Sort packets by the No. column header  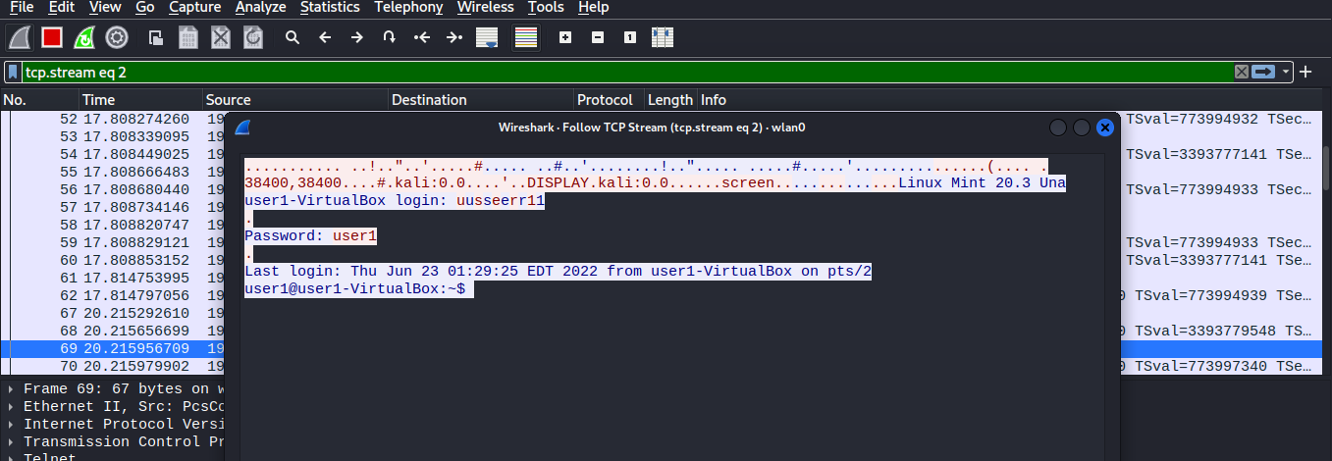pos(39,100)
